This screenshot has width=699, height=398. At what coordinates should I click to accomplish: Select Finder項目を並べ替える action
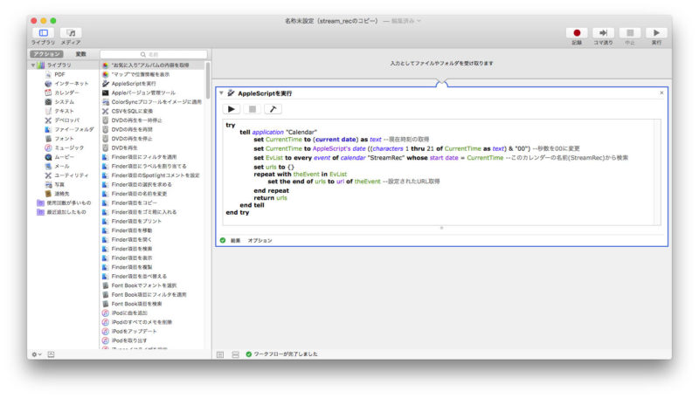[x=135, y=277]
